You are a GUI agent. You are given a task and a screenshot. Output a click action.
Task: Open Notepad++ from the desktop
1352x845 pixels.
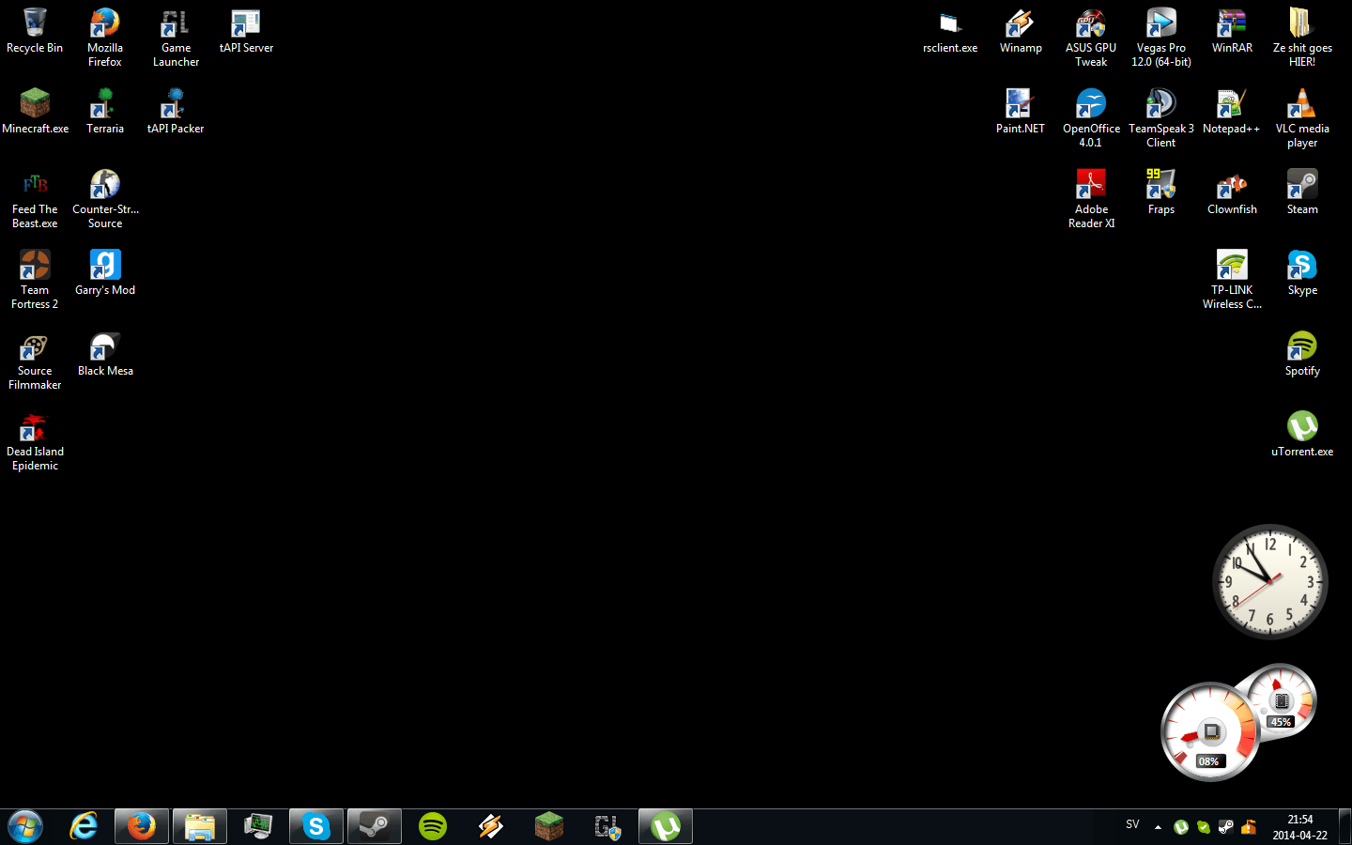(1232, 103)
